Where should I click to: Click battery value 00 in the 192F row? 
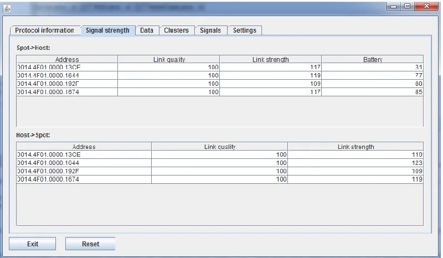click(x=373, y=84)
